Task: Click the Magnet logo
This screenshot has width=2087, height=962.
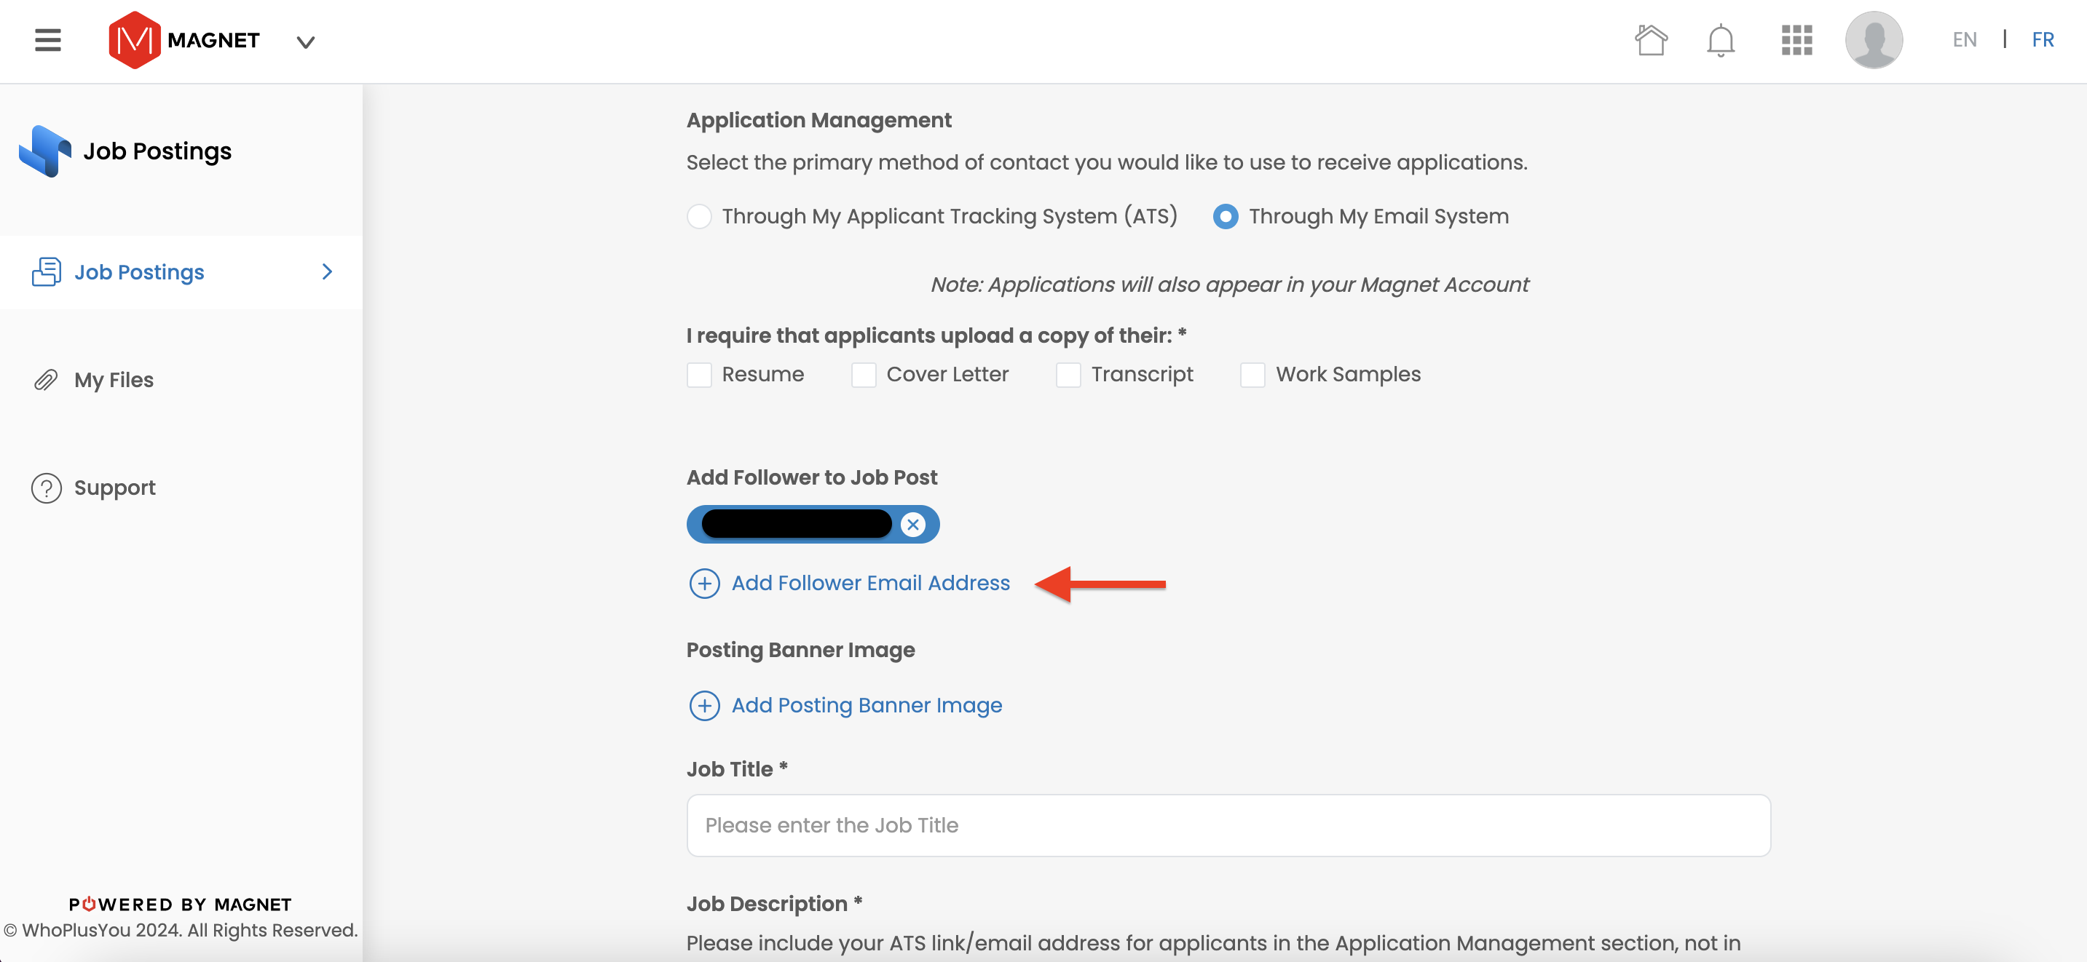Action: click(184, 40)
